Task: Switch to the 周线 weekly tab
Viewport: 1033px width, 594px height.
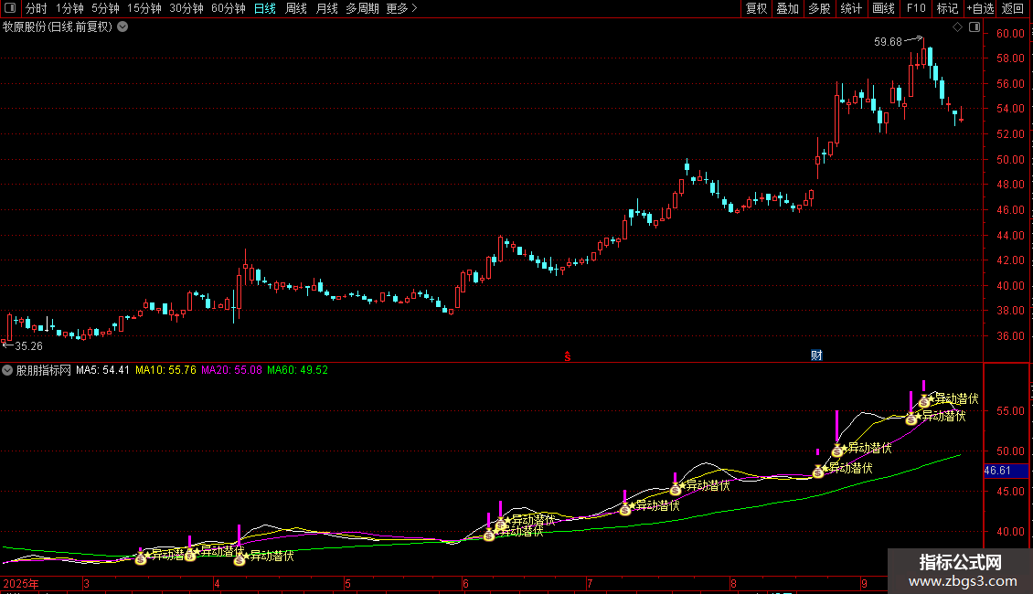Action: click(296, 8)
